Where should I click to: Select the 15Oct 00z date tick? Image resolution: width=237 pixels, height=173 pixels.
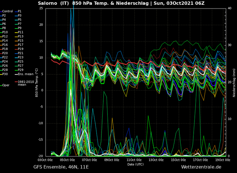(179, 160)
